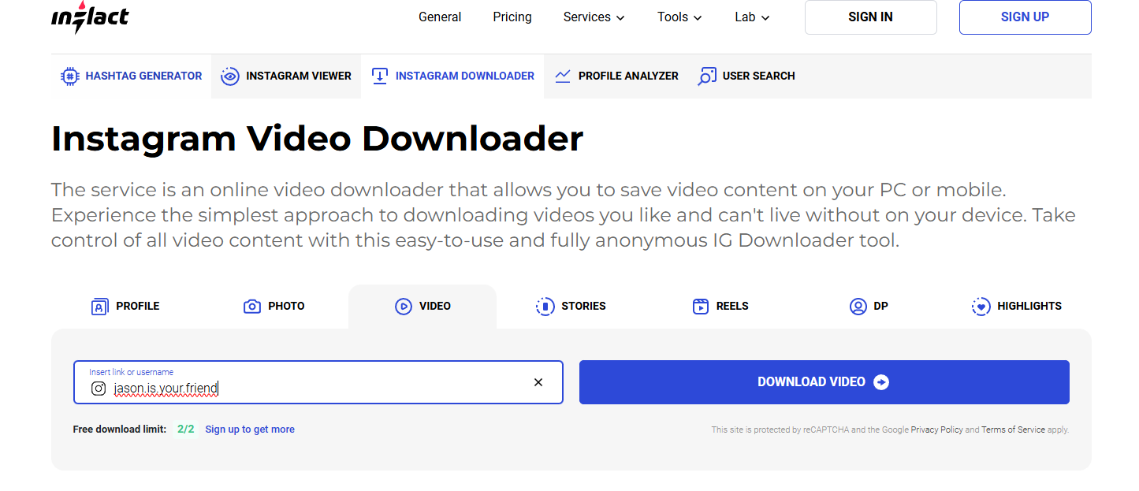
Task: Click 'Sign up to get more' link
Action: 250,430
